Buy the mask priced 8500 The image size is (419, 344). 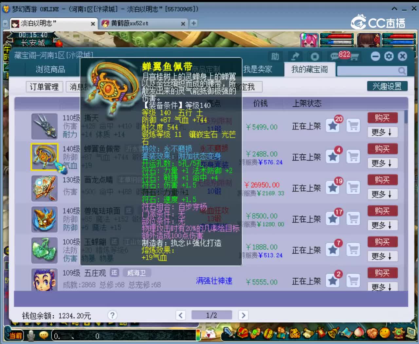[x=382, y=211]
